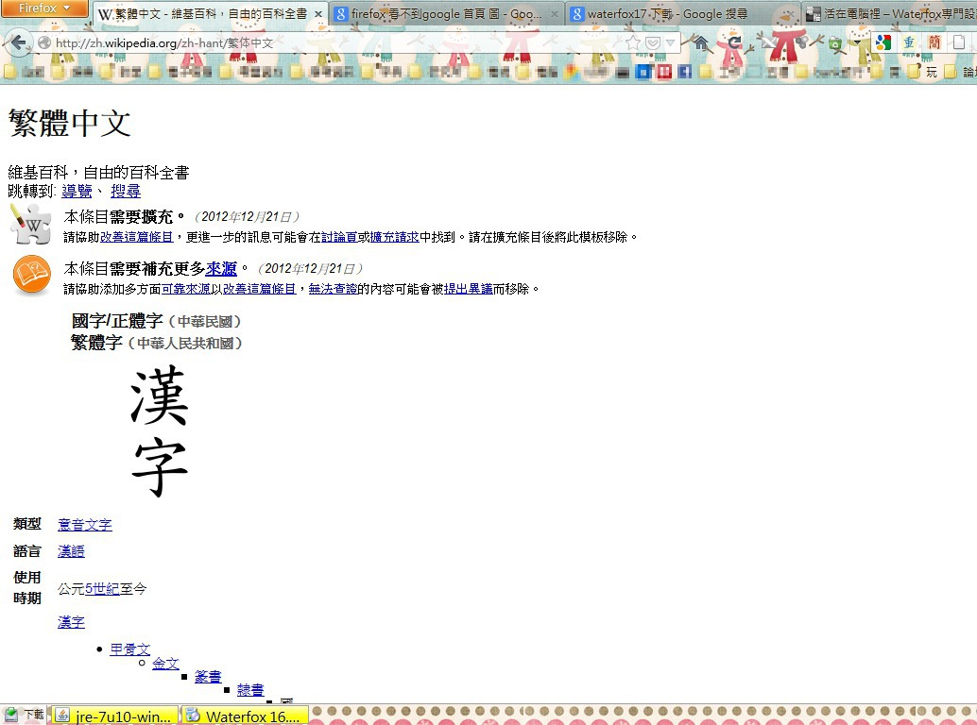Viewport: 977px width, 725px height.
Task: Click the red square bookmark icon
Action: (x=663, y=72)
